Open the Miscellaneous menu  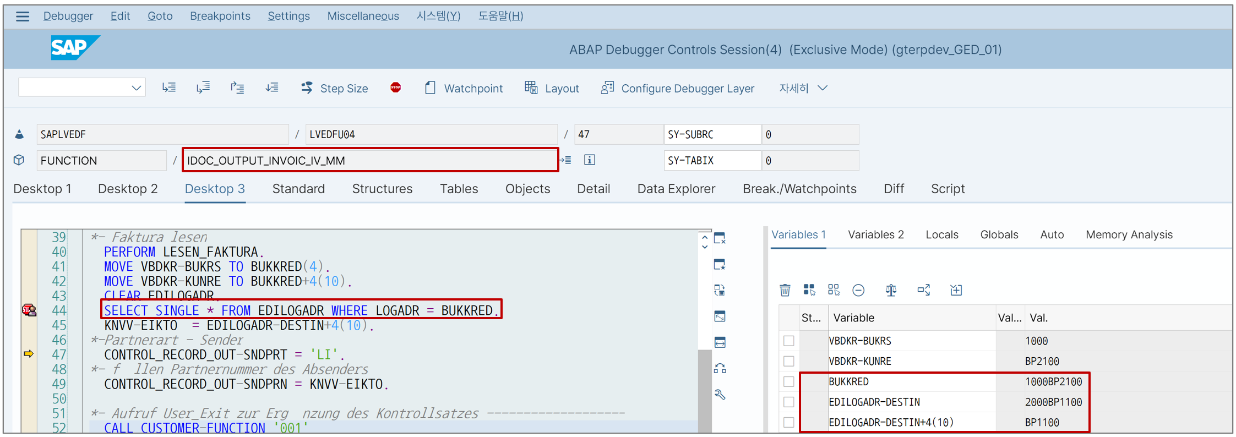(x=363, y=16)
